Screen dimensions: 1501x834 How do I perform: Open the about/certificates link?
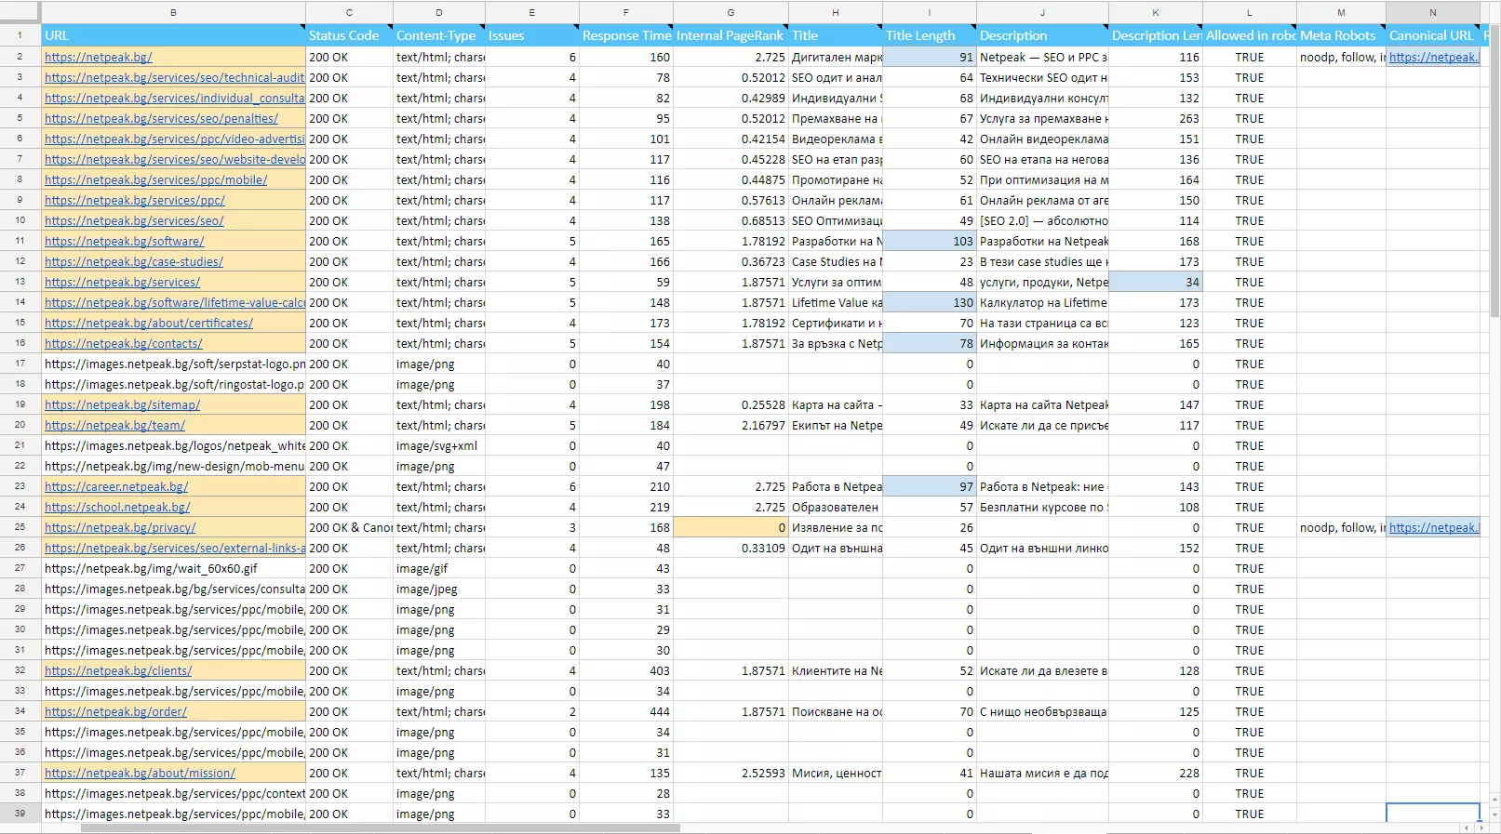click(149, 324)
